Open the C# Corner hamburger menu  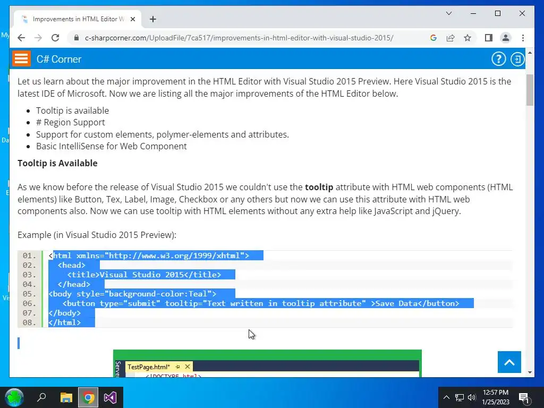[x=21, y=58]
